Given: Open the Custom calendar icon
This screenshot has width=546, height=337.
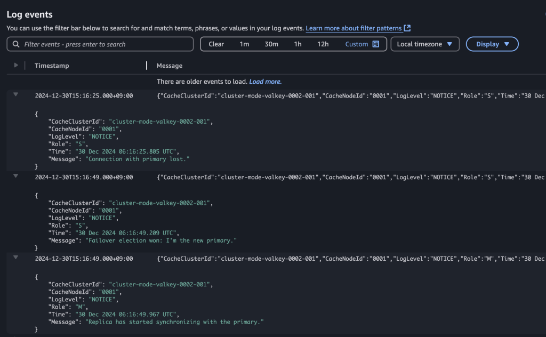Looking at the screenshot, I should click(376, 44).
